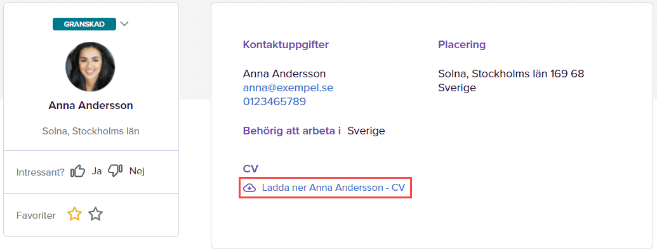Click the Kontaktuppgifter heading
The image size is (657, 251).
click(286, 45)
